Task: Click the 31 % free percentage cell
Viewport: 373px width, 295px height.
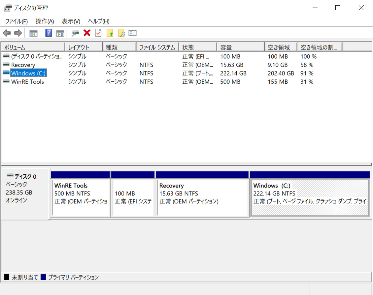Action: pyautogui.click(x=307, y=82)
